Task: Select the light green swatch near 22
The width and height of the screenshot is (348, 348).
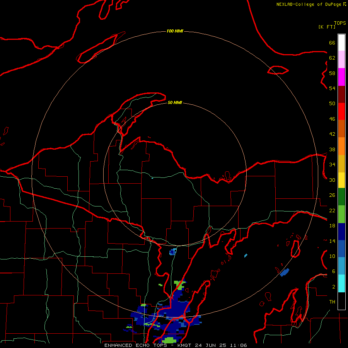Action: (x=341, y=214)
